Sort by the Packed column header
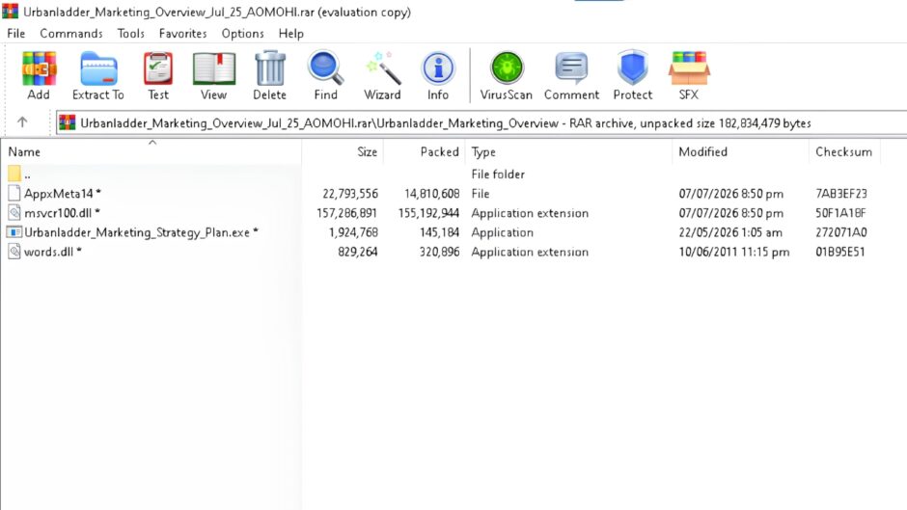Viewport: 907px width, 510px height. (440, 151)
